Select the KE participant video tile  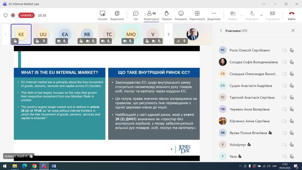21,34
